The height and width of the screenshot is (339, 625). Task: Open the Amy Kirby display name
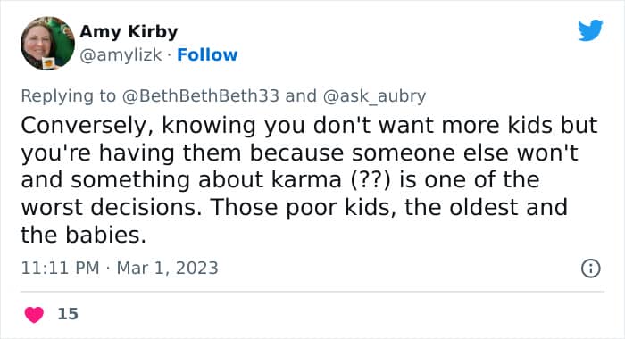pos(129,32)
